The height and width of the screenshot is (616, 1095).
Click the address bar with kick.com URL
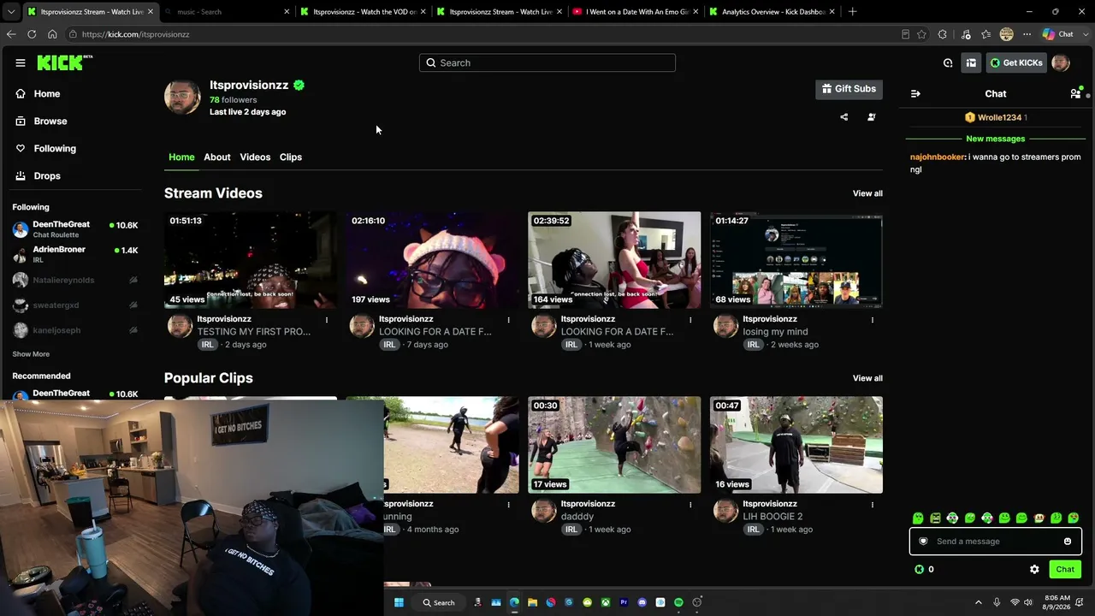[x=479, y=34]
